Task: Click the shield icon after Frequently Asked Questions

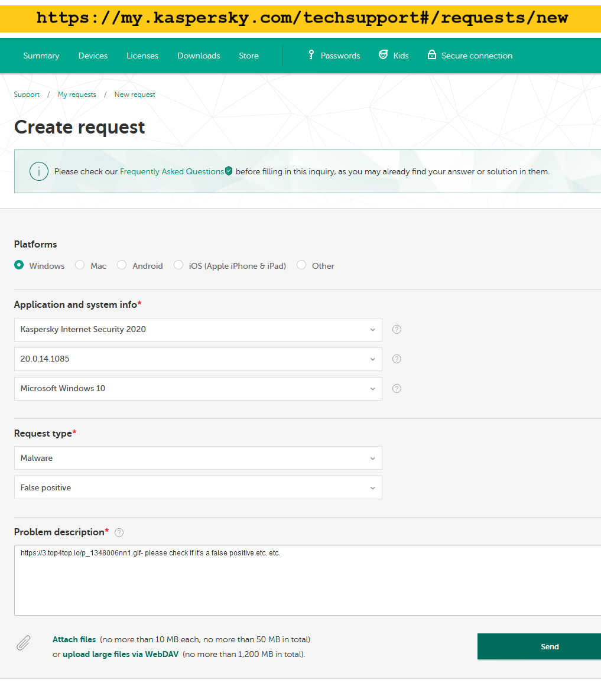Action: (x=229, y=171)
